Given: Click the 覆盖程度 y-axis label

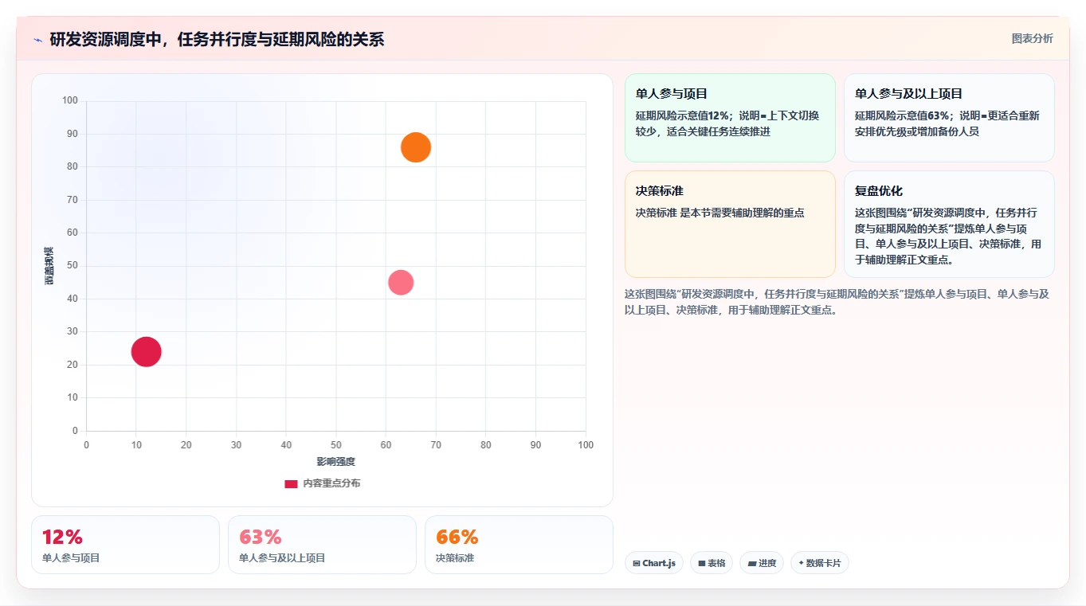Looking at the screenshot, I should coord(49,266).
